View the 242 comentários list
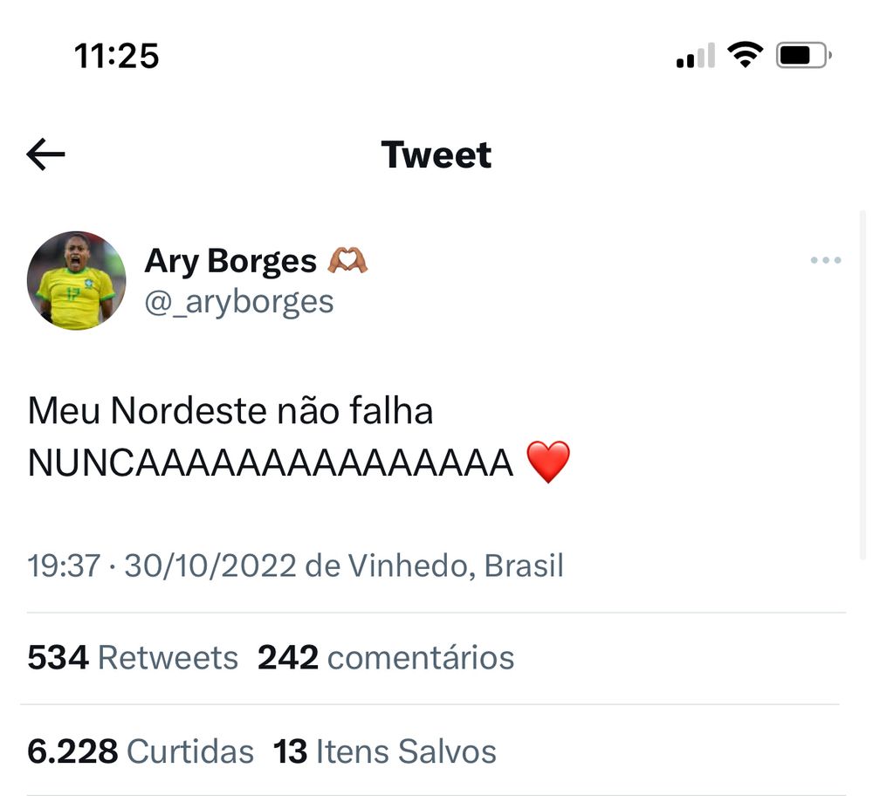Screen dimensions: 873x809 click(386, 657)
